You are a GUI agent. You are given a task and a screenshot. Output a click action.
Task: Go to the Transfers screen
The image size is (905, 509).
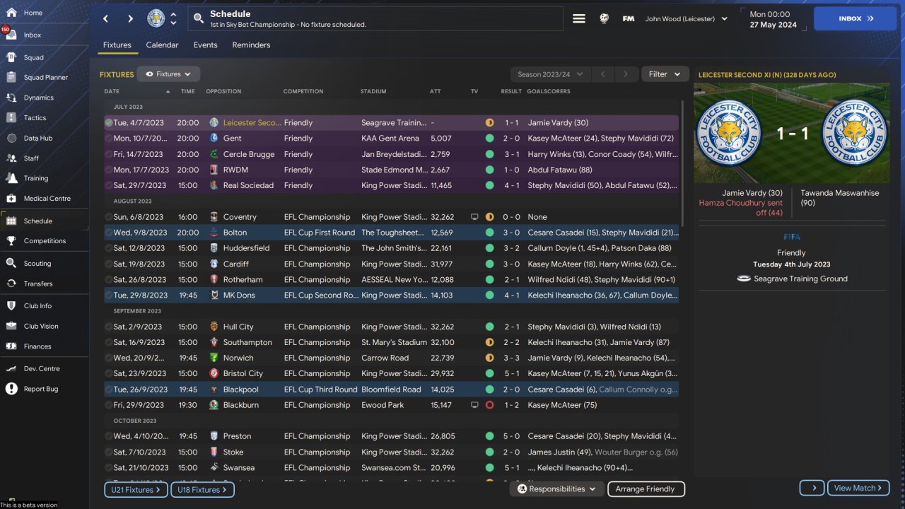[x=45, y=283]
